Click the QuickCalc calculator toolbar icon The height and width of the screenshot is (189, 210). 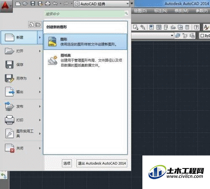(187, 27)
